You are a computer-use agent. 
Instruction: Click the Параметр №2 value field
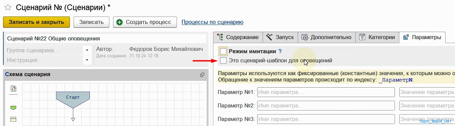click(427, 106)
